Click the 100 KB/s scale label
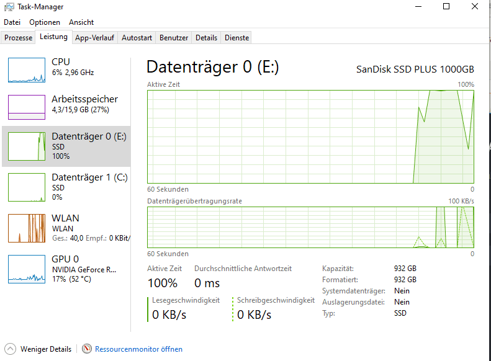The width and height of the screenshot is (491, 361). tap(461, 201)
